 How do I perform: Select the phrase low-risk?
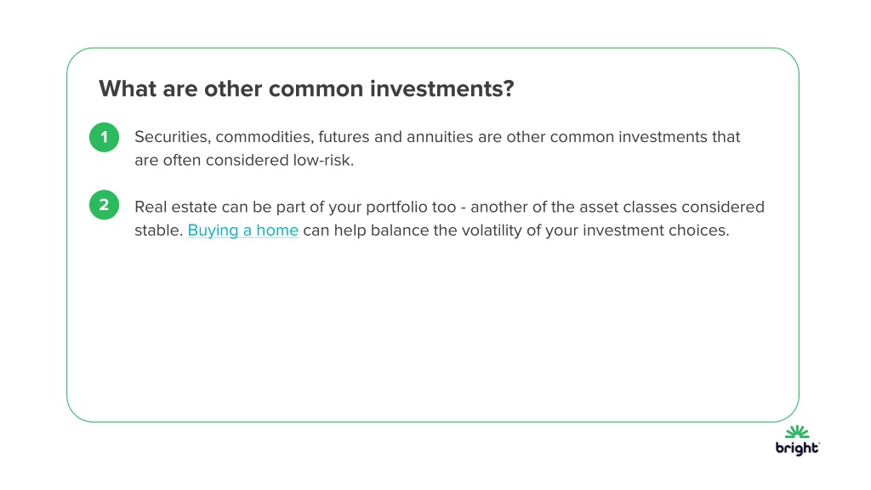pos(323,160)
